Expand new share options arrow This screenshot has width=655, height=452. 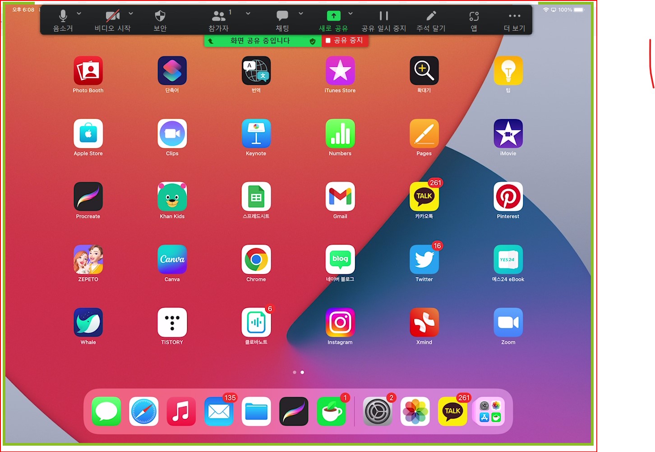(x=351, y=14)
